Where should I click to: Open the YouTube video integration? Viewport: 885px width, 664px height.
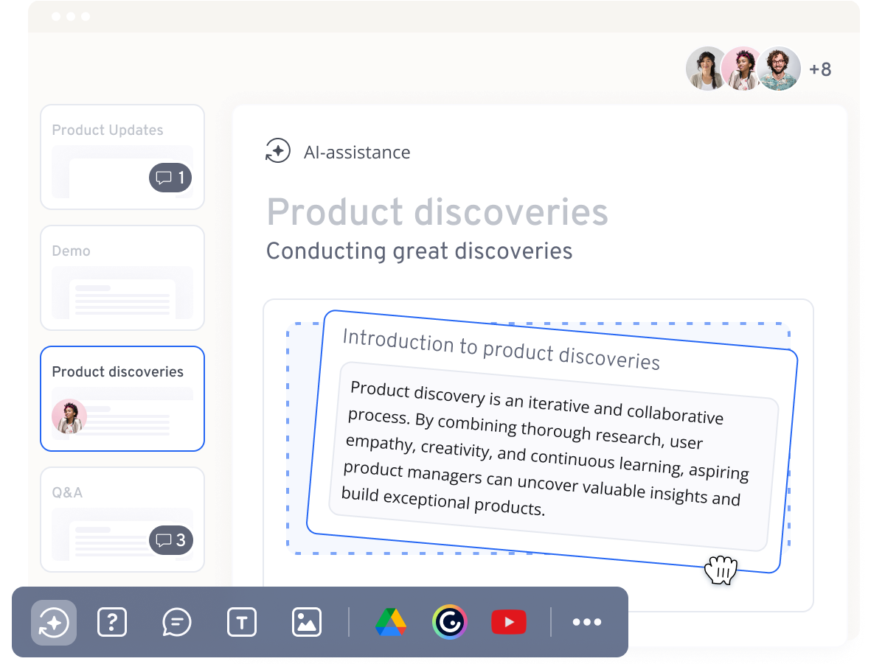(x=509, y=622)
